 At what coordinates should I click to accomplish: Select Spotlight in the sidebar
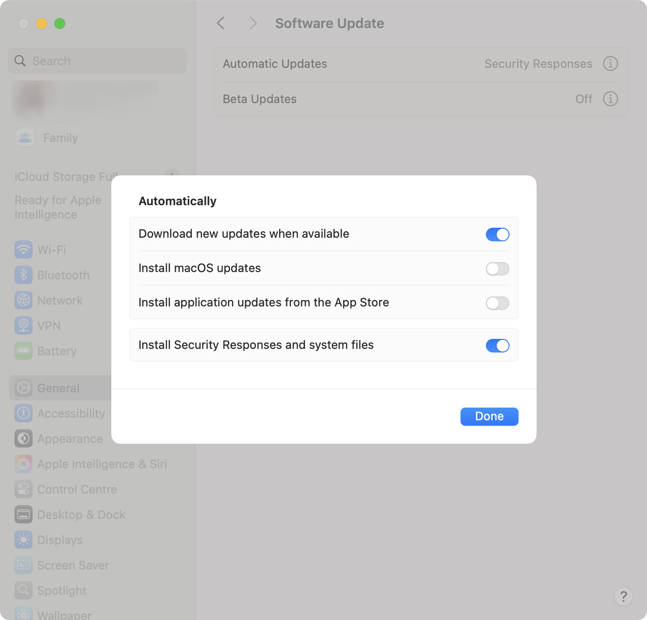click(62, 590)
